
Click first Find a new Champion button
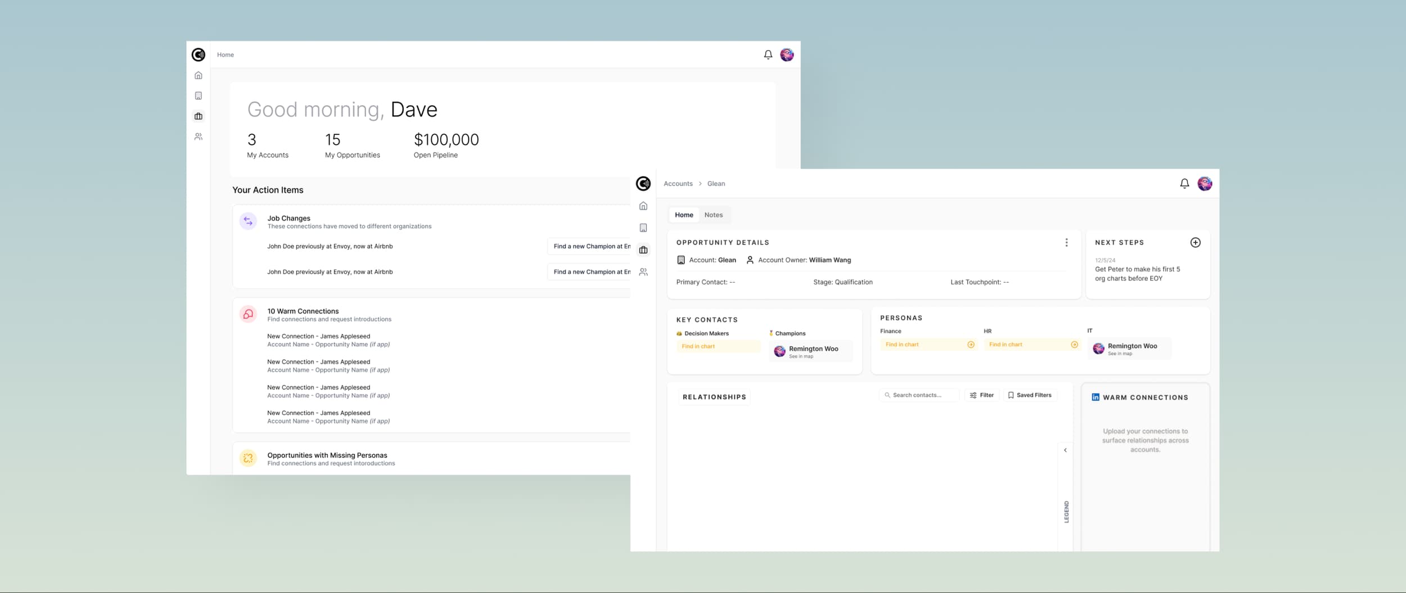coord(589,246)
